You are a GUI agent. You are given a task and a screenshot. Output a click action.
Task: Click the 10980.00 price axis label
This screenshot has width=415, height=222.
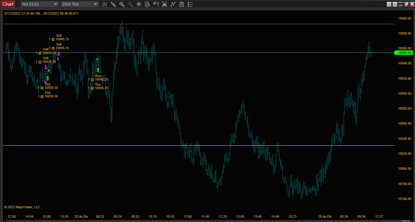(405, 33)
